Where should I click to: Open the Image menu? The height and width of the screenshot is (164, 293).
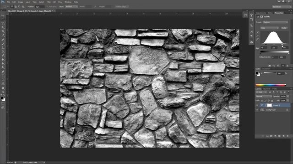click(21, 2)
